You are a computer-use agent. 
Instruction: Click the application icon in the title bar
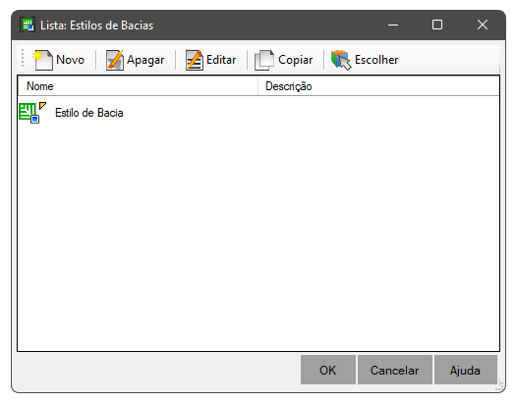click(x=28, y=25)
